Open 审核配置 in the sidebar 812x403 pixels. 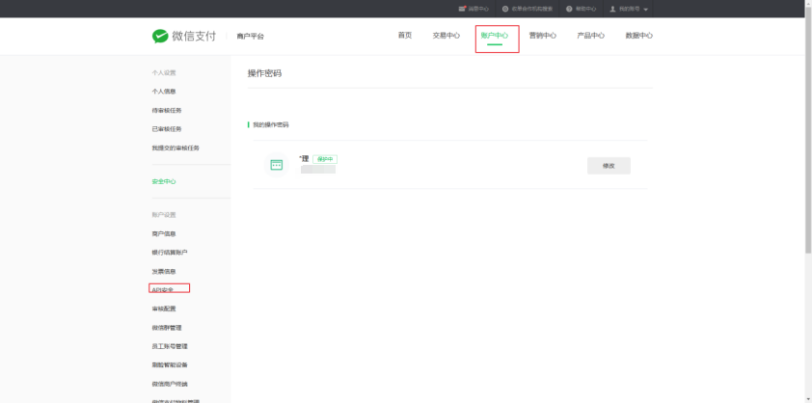click(164, 309)
